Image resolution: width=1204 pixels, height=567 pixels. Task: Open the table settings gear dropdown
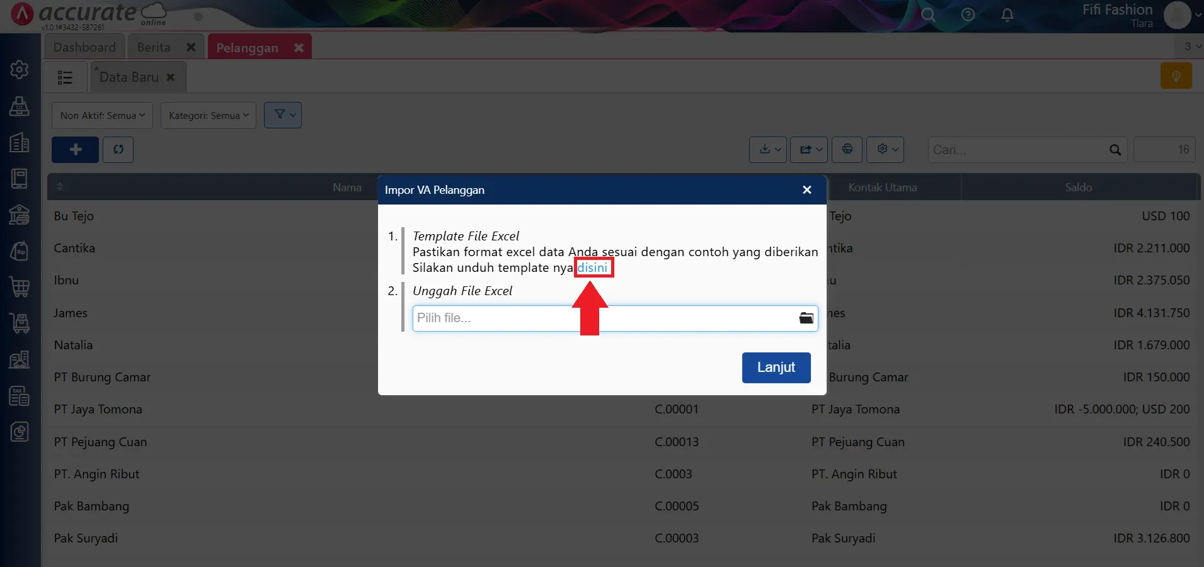pyautogui.click(x=885, y=150)
